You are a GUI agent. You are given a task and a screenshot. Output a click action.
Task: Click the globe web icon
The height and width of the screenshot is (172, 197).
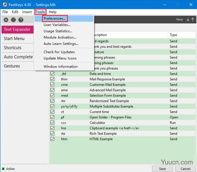[13, 20]
